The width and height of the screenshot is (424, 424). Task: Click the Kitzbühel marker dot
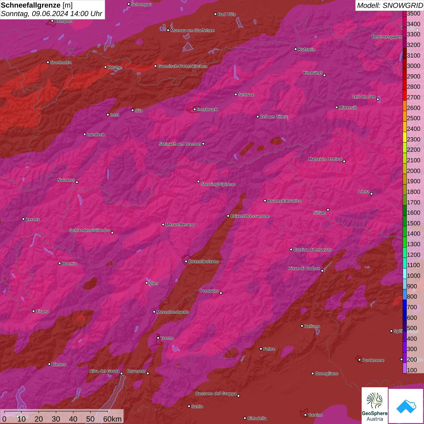(324, 75)
